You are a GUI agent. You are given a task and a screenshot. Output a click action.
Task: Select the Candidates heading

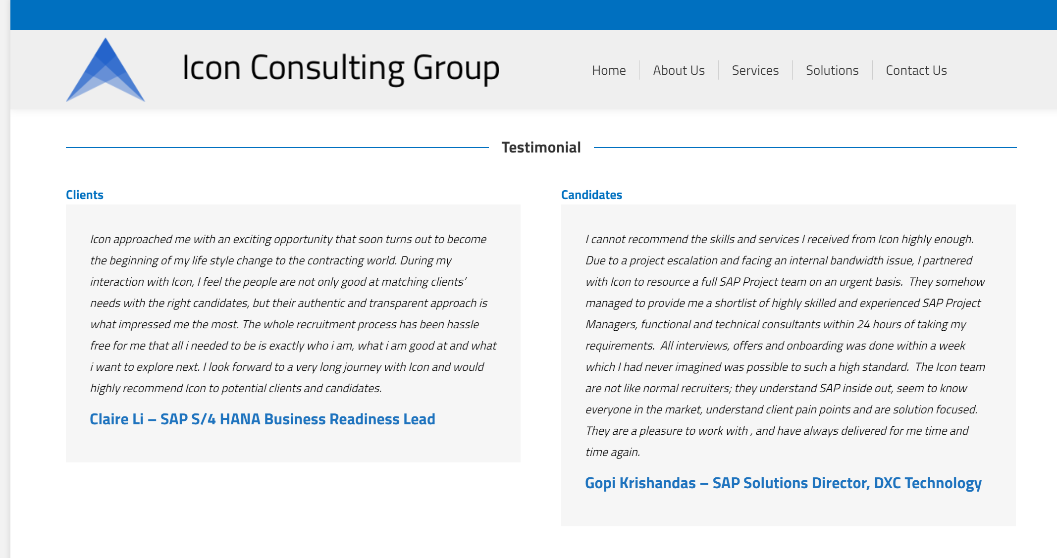click(591, 195)
